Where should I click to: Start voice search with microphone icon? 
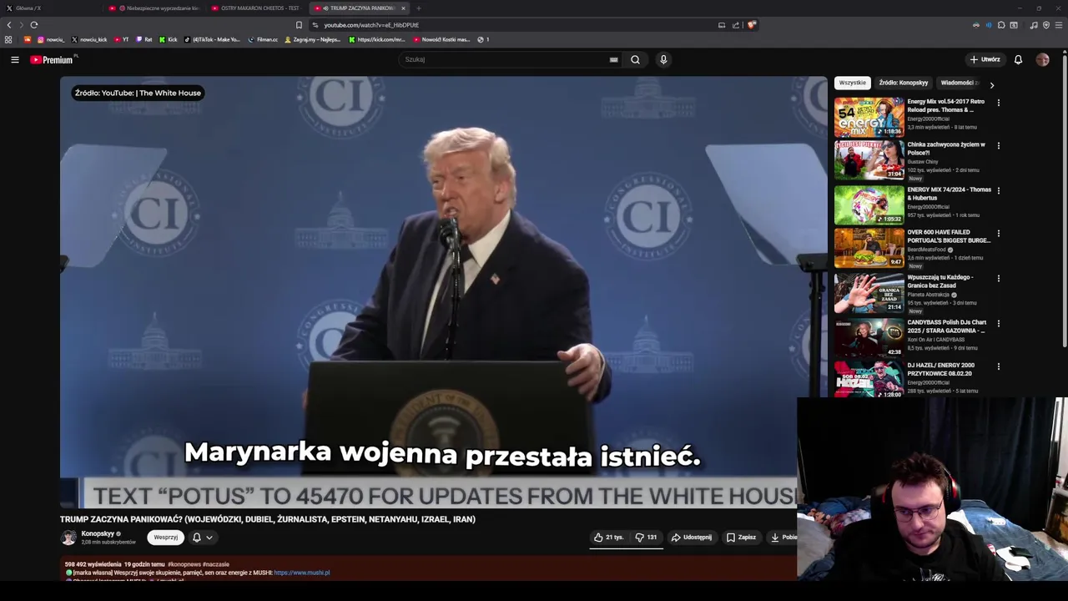[663, 59]
